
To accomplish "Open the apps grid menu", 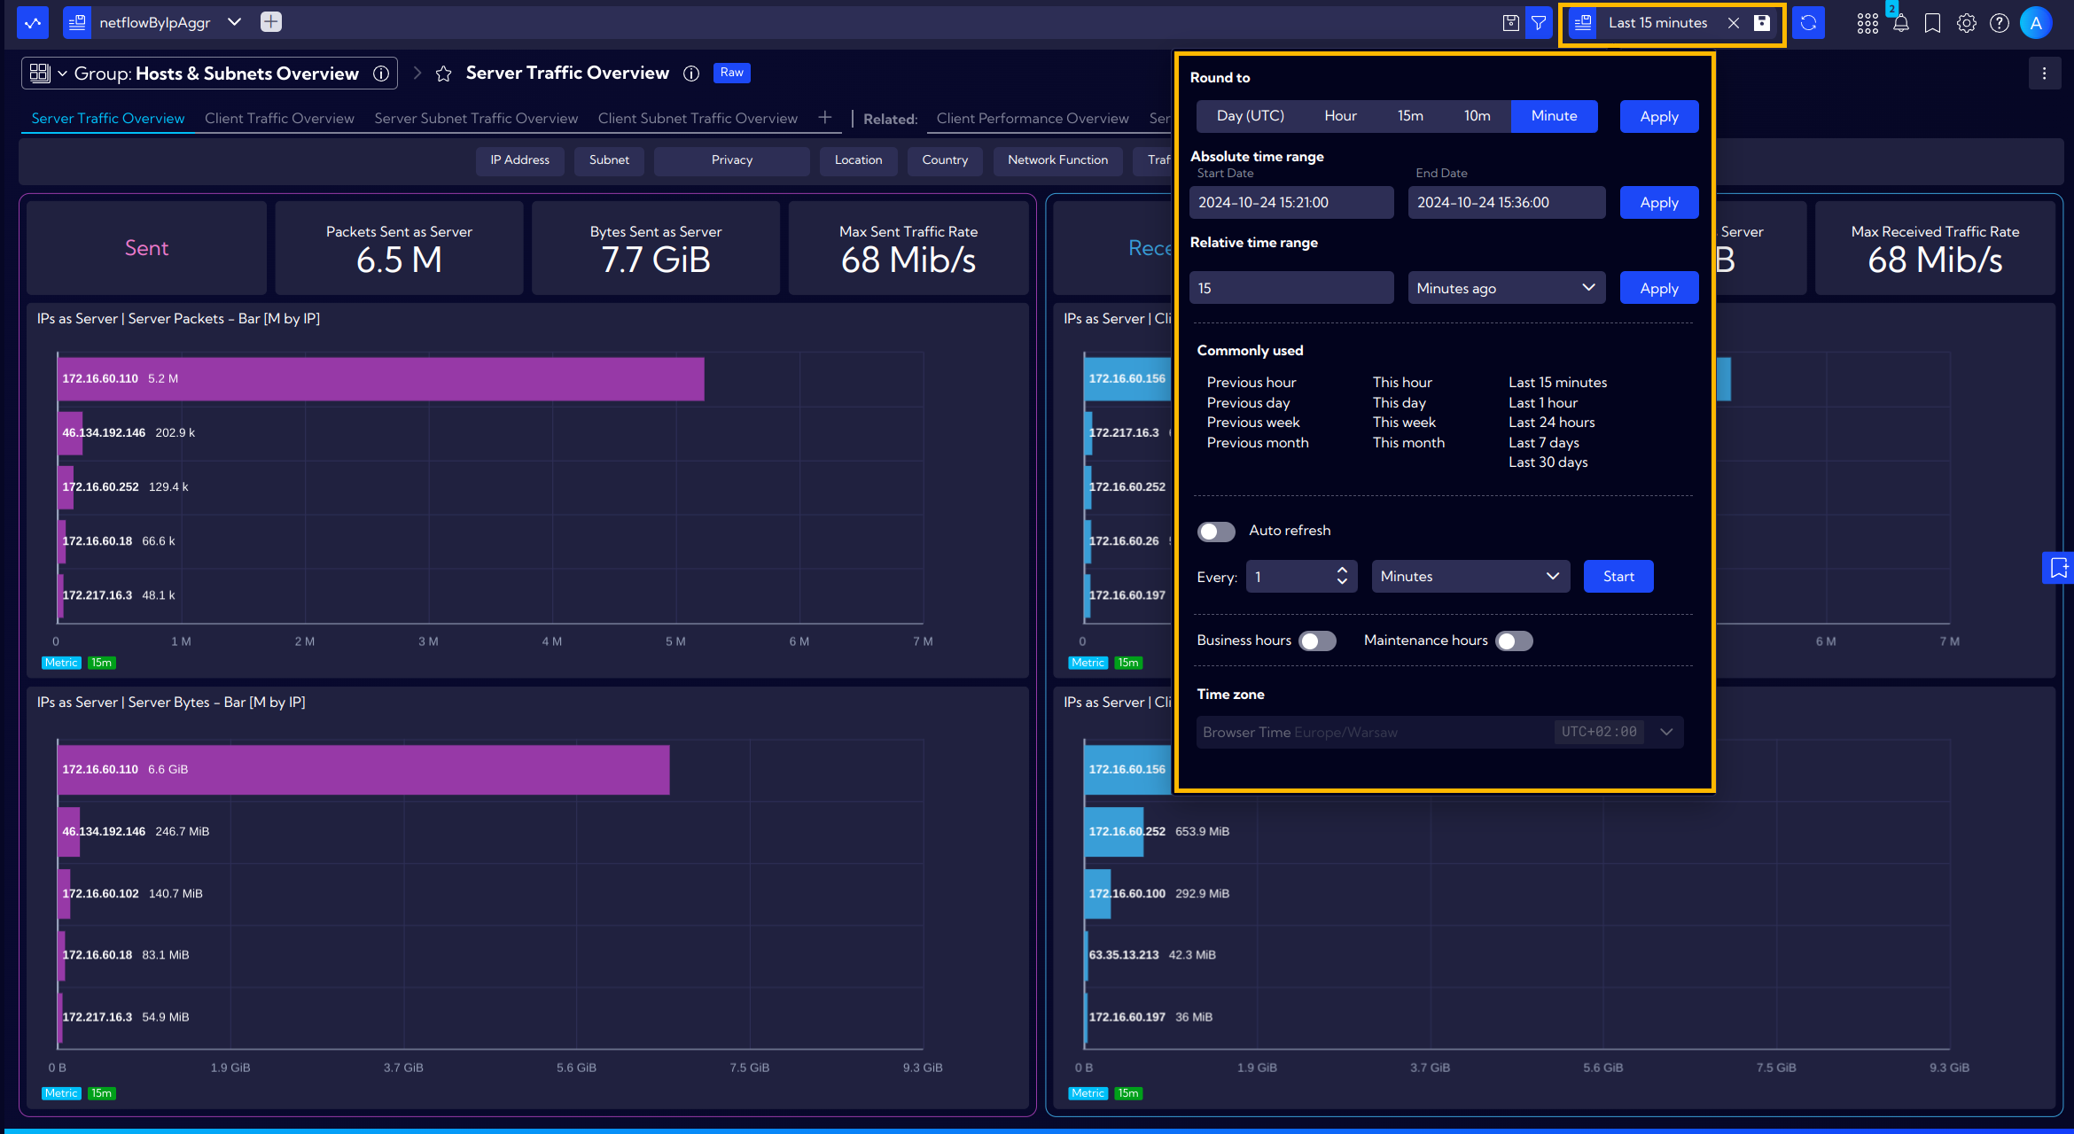I will click(1867, 23).
